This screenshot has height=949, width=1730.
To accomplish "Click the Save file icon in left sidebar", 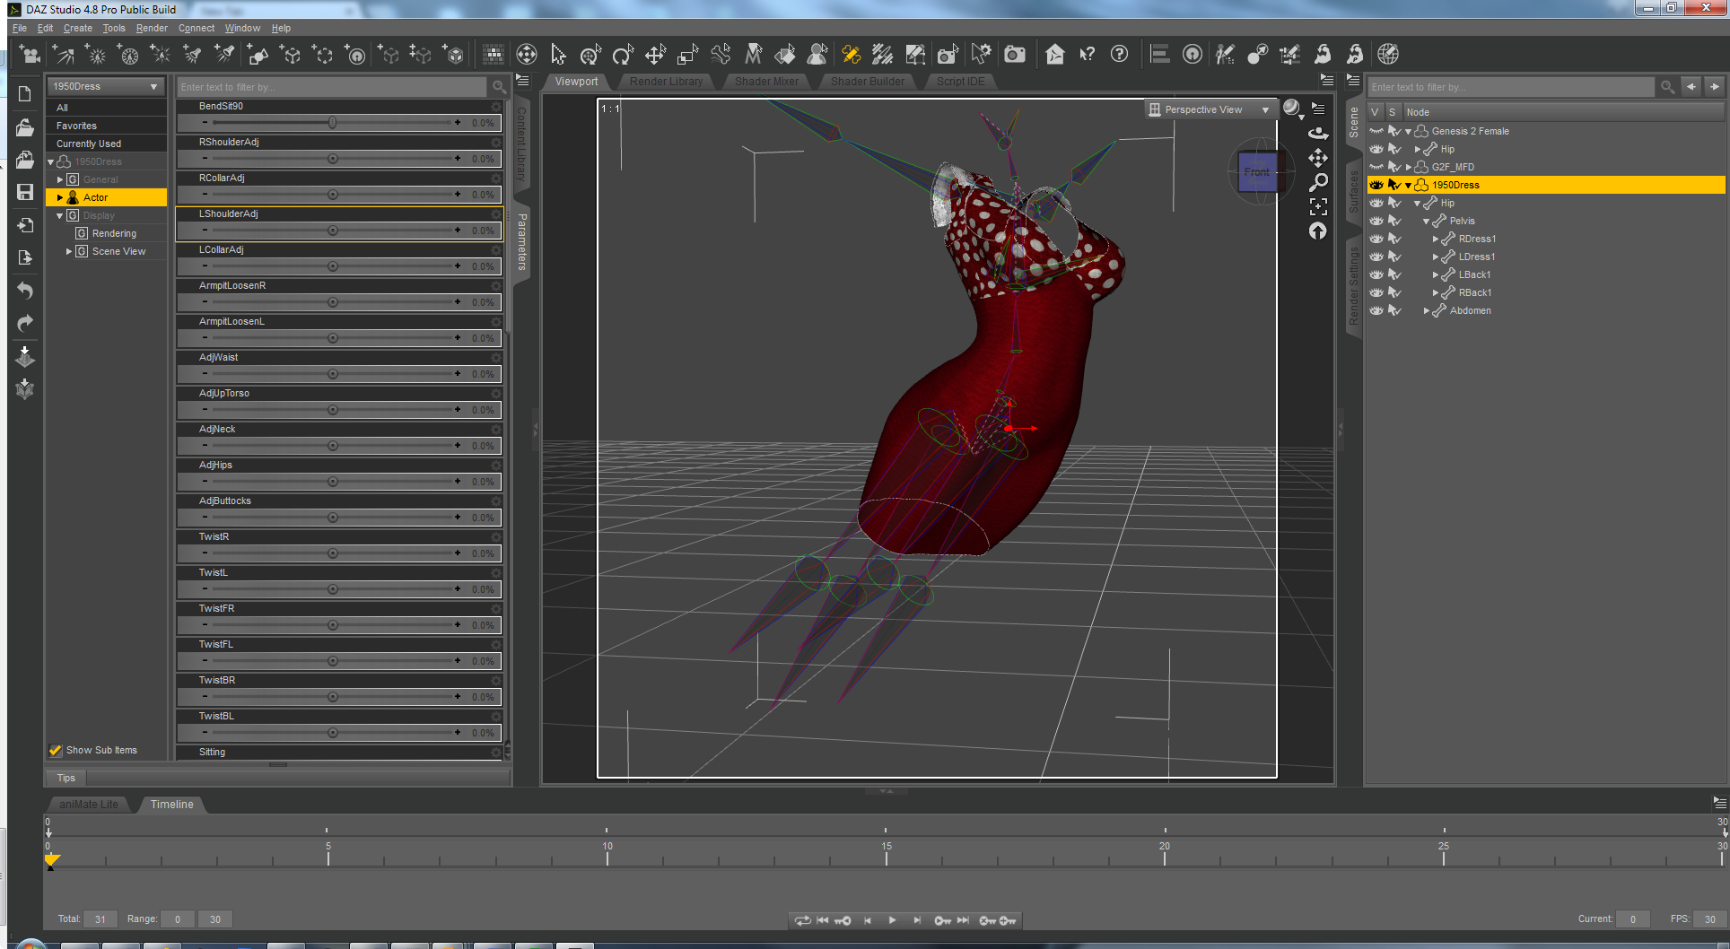I will [25, 192].
